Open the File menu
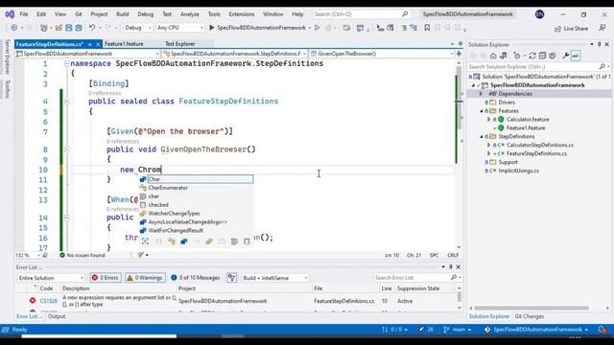 (x=24, y=14)
